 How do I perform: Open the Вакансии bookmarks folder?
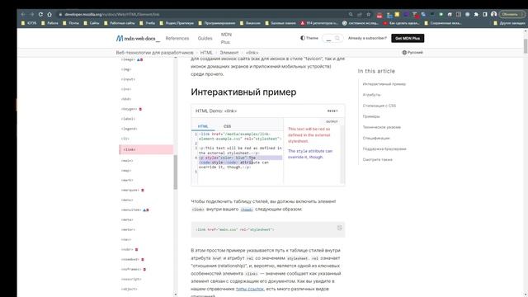[x=250, y=23]
